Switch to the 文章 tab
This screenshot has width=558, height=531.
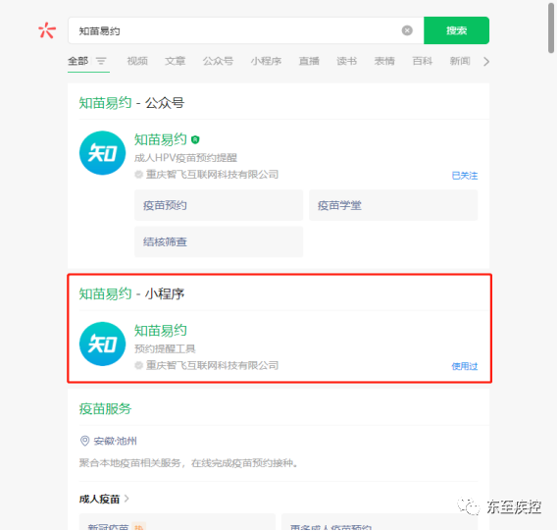(176, 61)
